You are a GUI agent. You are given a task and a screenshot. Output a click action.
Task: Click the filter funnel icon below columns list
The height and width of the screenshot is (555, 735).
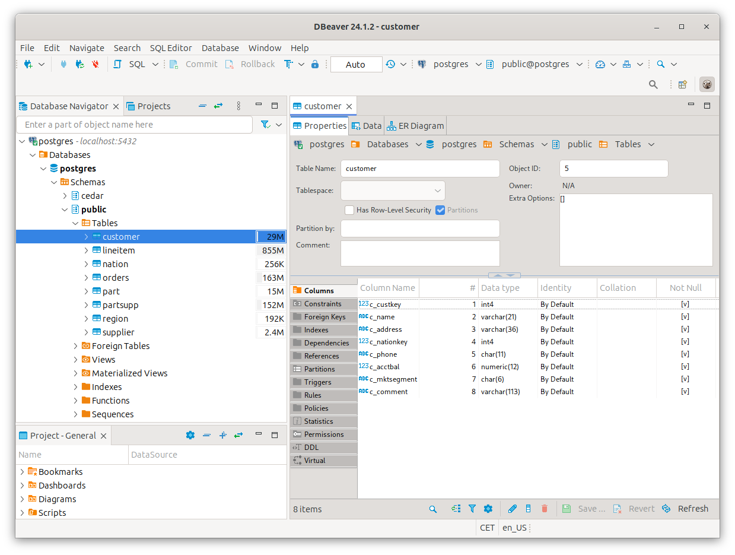point(472,509)
